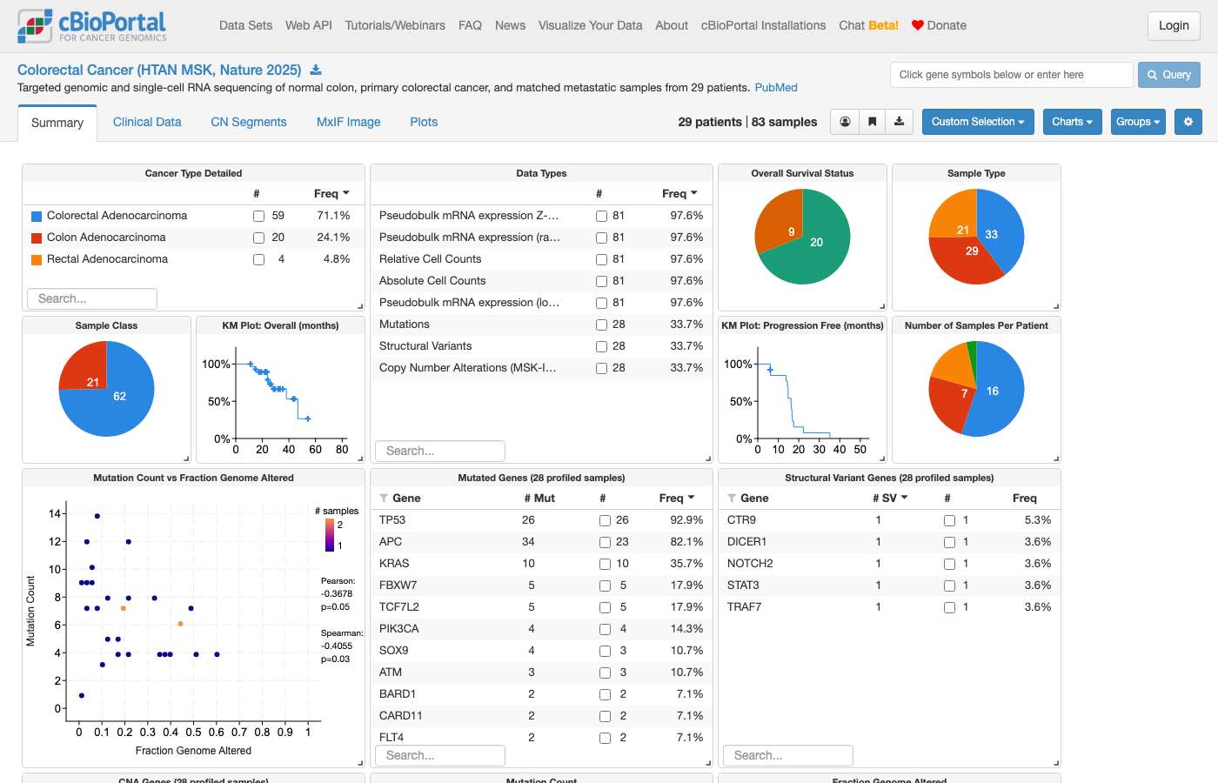The image size is (1218, 783).
Task: Check the Colorectal Adenocarcinoma checkbox
Action: pos(258,216)
